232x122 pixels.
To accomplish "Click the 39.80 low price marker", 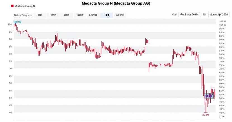I will click(x=205, y=115).
